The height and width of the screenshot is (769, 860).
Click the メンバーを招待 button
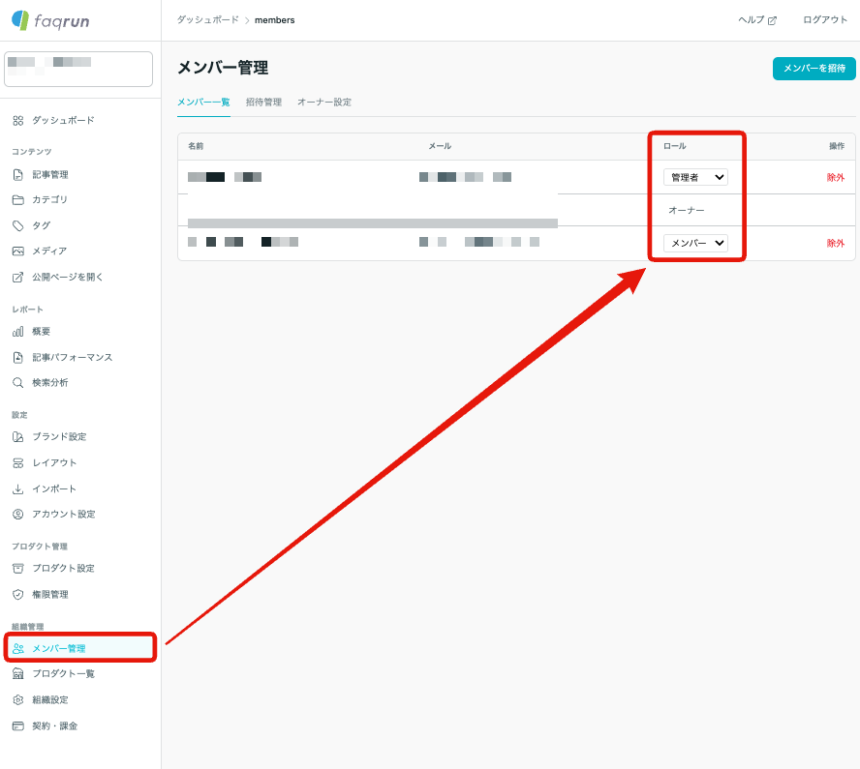point(814,69)
